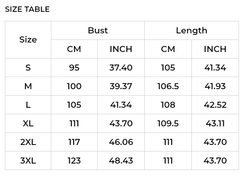
Task: Click the 109.5 length cell
Action: point(168,123)
